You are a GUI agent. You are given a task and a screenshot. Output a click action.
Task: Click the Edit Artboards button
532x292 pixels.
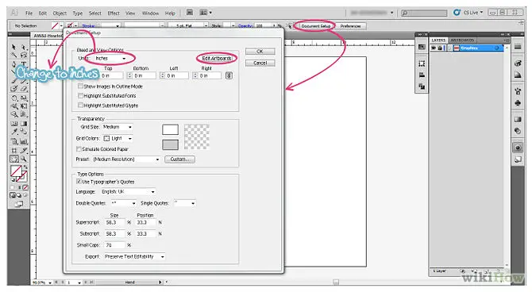point(217,59)
